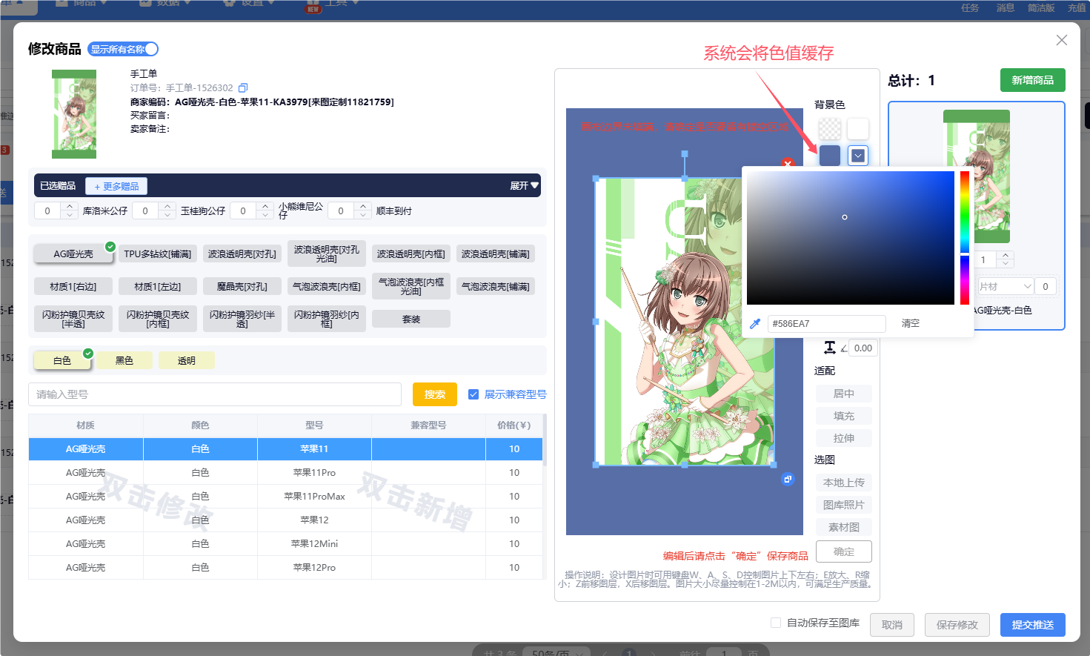Click the duplicate layer icon below the canvas
Image resolution: width=1090 pixels, height=656 pixels.
[x=788, y=480]
